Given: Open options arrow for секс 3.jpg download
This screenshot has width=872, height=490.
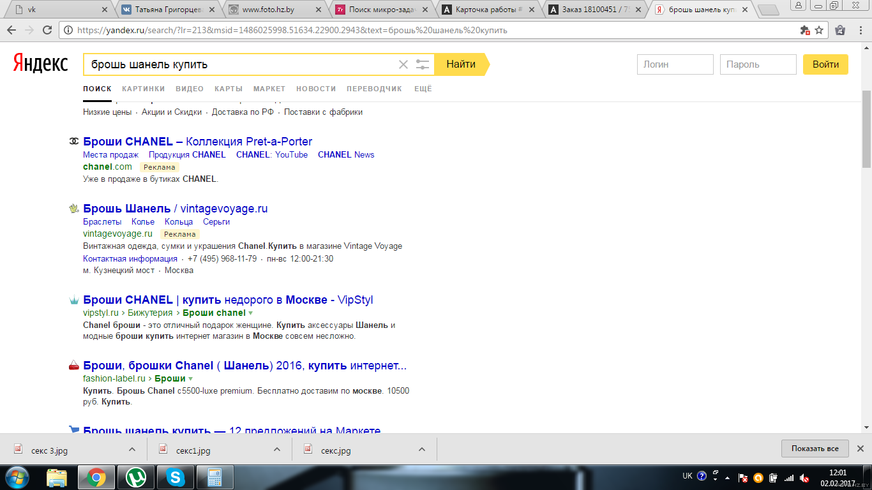Looking at the screenshot, I should pyautogui.click(x=132, y=449).
